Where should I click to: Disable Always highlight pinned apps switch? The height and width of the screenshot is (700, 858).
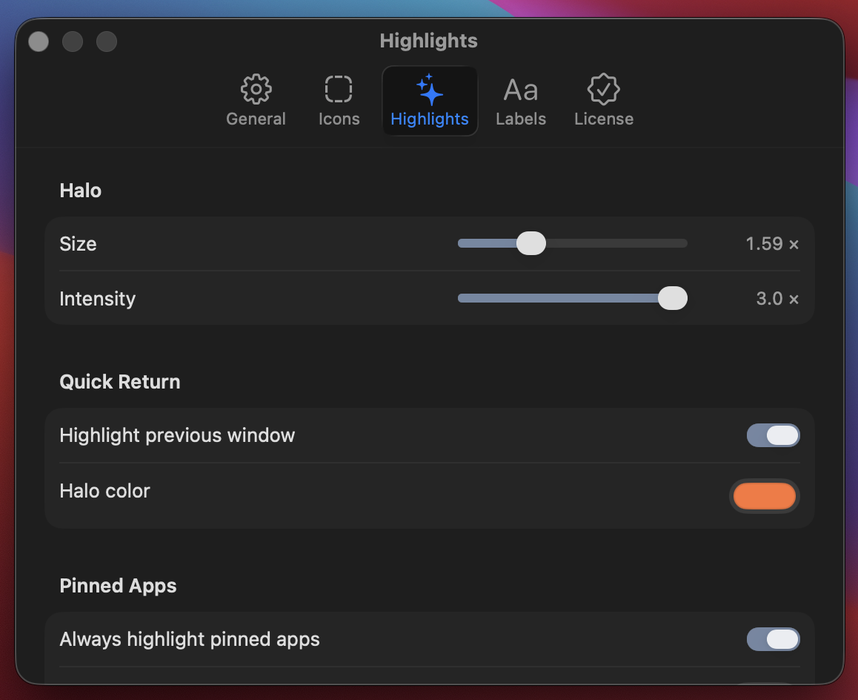(774, 639)
